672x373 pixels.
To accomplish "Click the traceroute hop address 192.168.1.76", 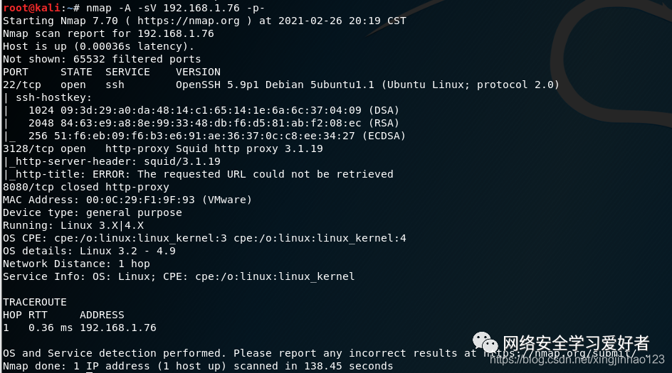I will [117, 328].
